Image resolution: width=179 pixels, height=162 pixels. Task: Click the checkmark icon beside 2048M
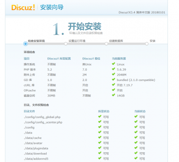(x=113, y=74)
